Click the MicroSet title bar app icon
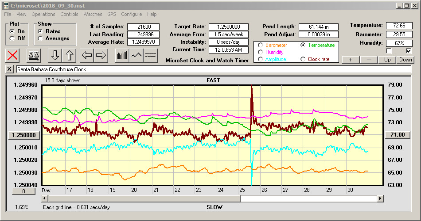The width and height of the screenshot is (421, 221). (x=6, y=6)
